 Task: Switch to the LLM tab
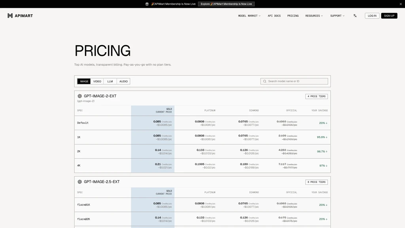[110, 81]
